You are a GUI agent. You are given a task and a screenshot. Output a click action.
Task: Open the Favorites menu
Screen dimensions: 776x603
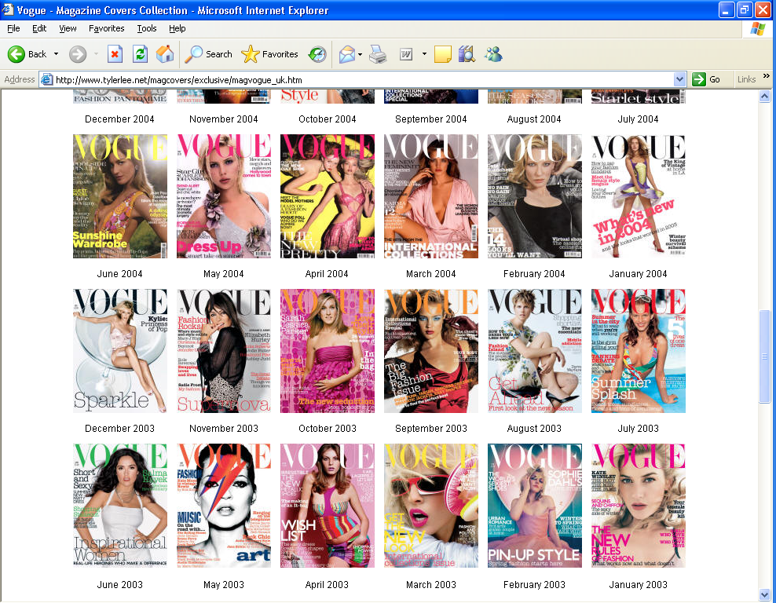(106, 28)
